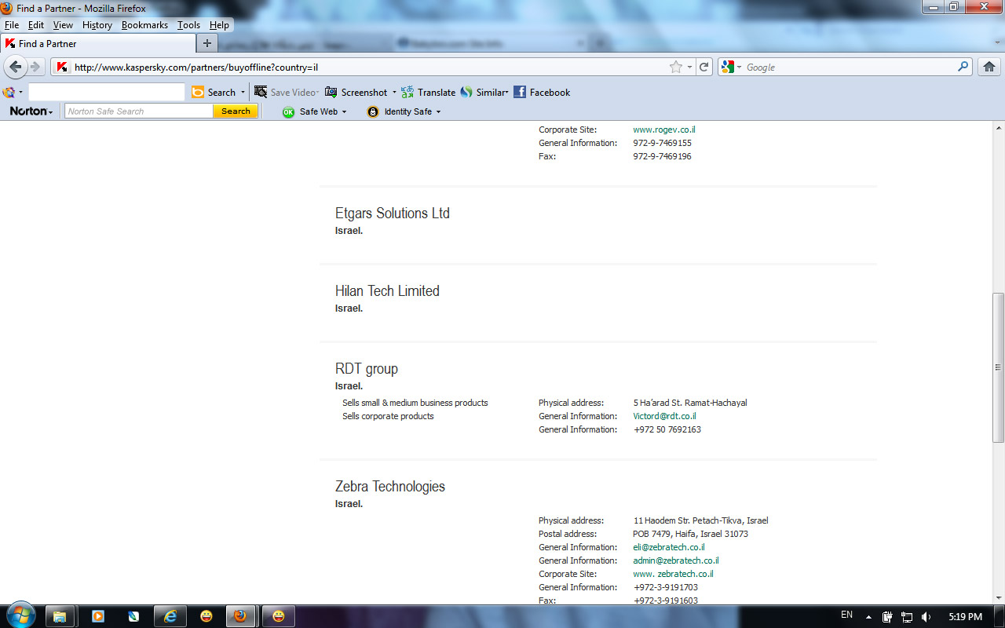Click the page vertical scrollbar thumb
The height and width of the screenshot is (628, 1005).
coord(998,367)
